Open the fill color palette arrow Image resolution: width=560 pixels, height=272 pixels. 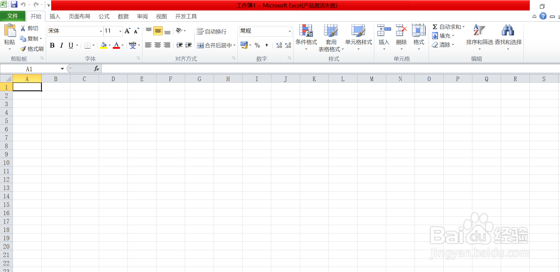(110, 45)
